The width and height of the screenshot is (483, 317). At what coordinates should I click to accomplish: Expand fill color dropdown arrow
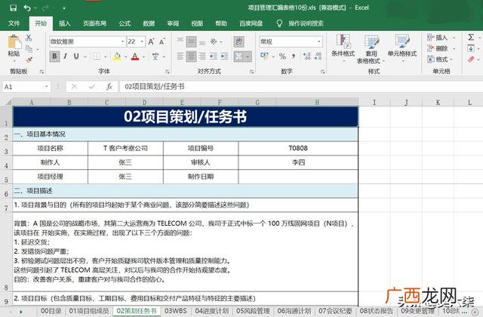[125, 57]
